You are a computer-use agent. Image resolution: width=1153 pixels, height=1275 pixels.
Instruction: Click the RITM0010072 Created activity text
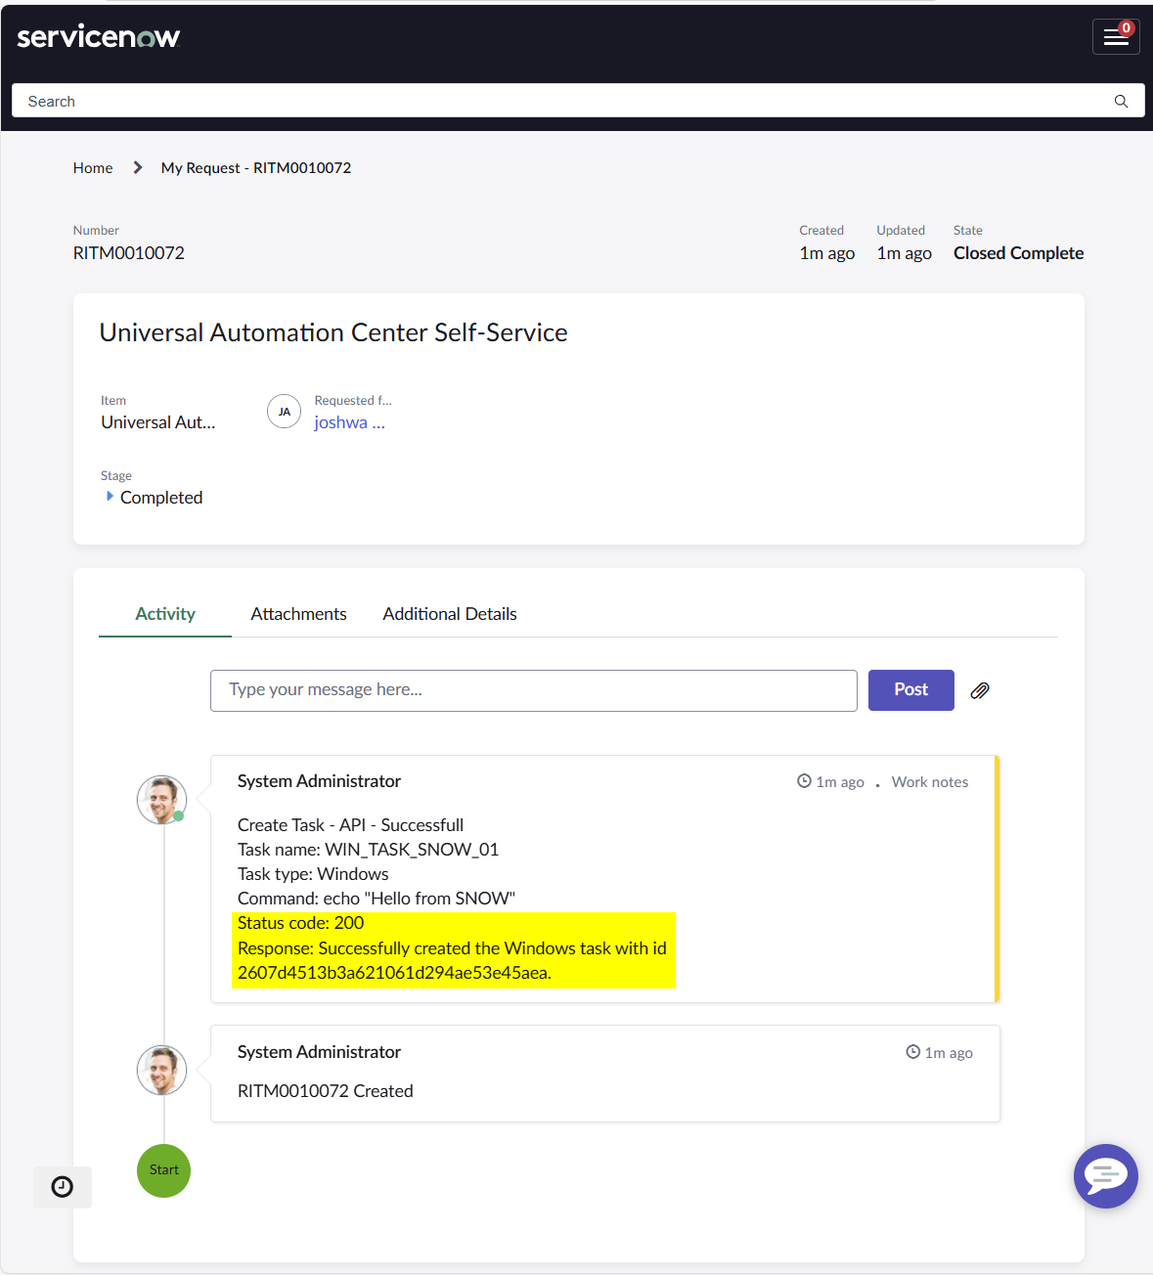(x=326, y=1091)
